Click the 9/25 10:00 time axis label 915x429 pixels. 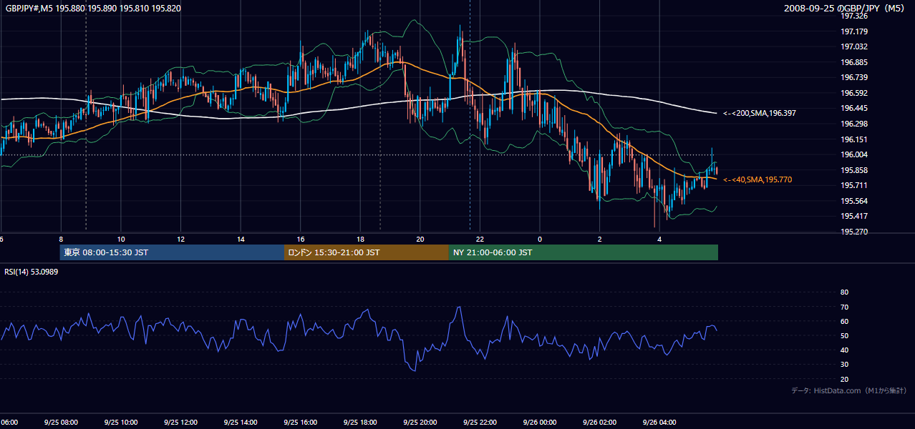pyautogui.click(x=120, y=422)
